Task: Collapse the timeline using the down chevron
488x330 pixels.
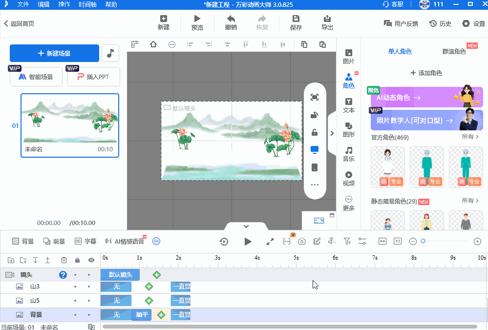Action: (x=246, y=226)
